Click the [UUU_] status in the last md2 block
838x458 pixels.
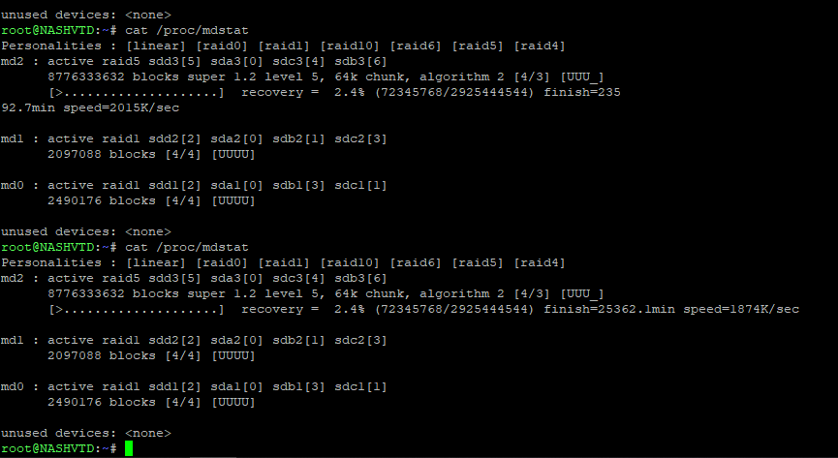582,294
